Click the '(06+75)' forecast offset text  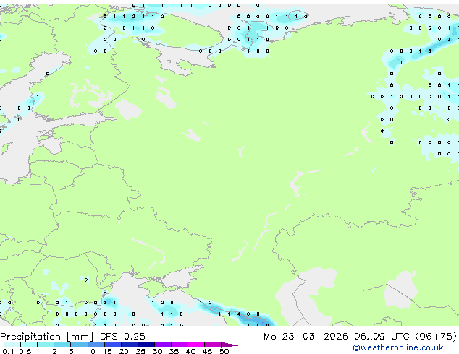tap(436, 337)
